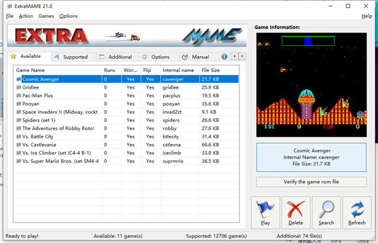Switch to the Supported tab

pyautogui.click(x=71, y=57)
